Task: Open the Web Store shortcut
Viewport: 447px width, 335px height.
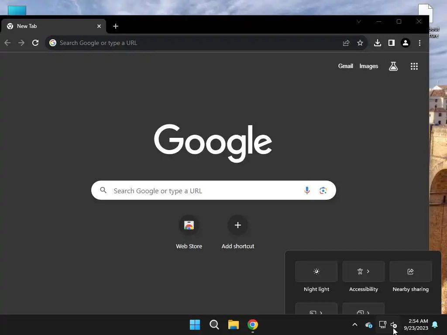Action: pos(189,232)
